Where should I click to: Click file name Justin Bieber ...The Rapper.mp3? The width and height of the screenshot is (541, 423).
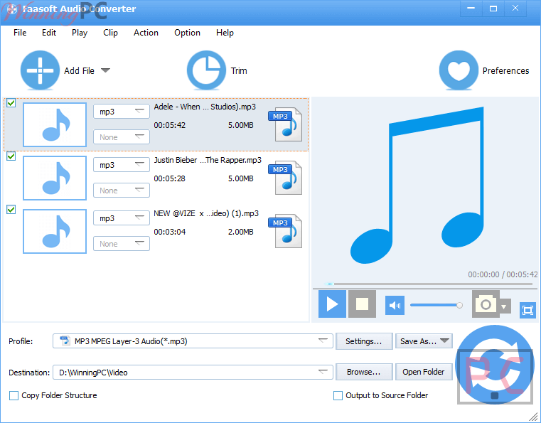[x=208, y=160]
